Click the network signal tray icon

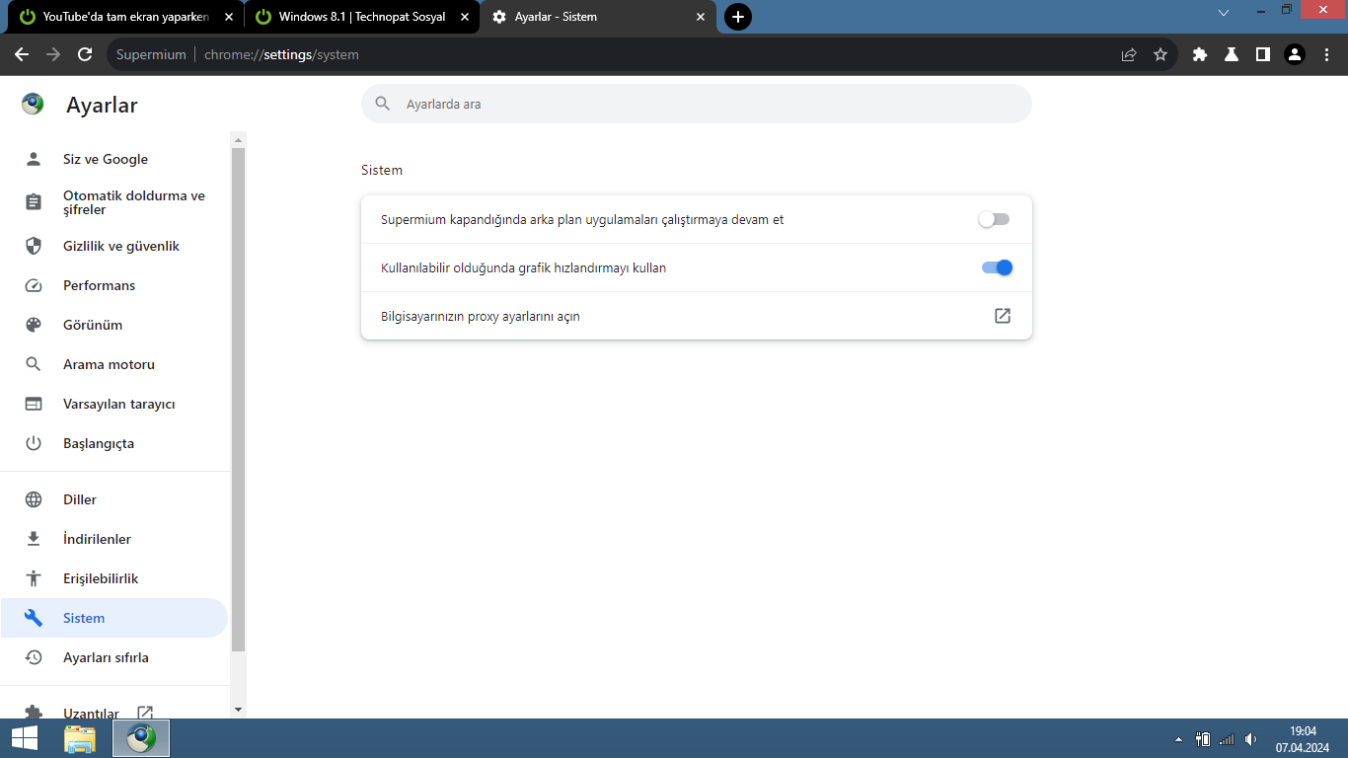click(x=1227, y=738)
